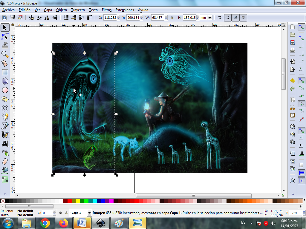
Task: Select the Ellipse circle tool
Action: (x=5, y=90)
